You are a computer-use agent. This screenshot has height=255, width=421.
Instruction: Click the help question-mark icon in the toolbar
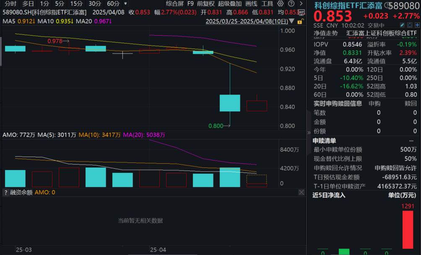click(x=290, y=3)
